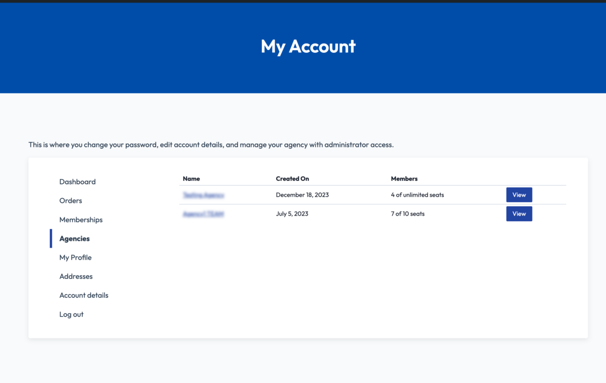Viewport: 606px width, 383px height.
Task: Click View for the 7 of 10 seats agency
Action: (519, 214)
